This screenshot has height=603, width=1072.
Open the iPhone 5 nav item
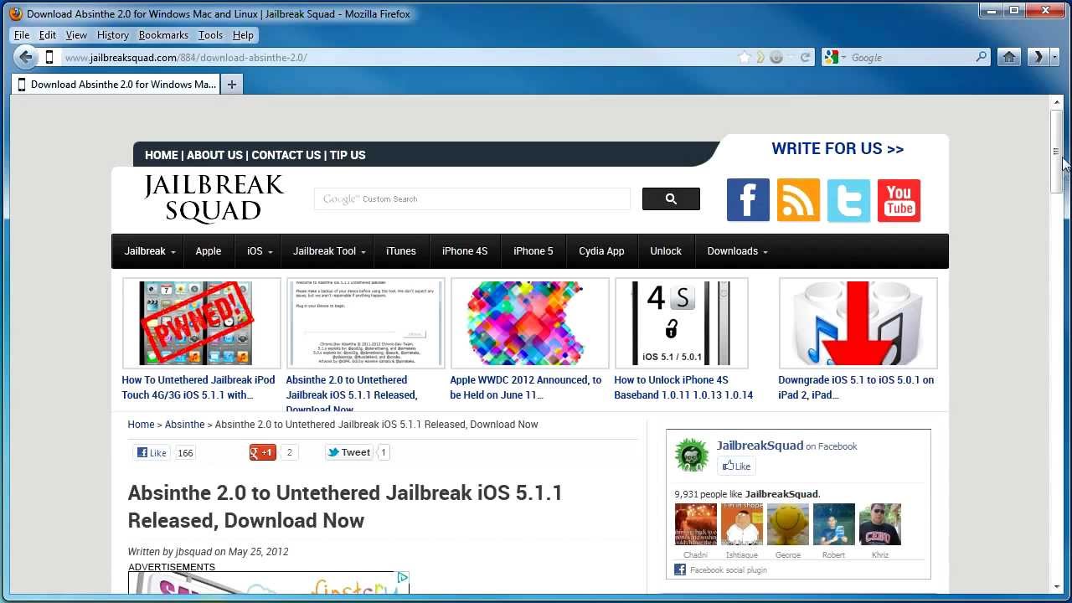click(x=533, y=251)
